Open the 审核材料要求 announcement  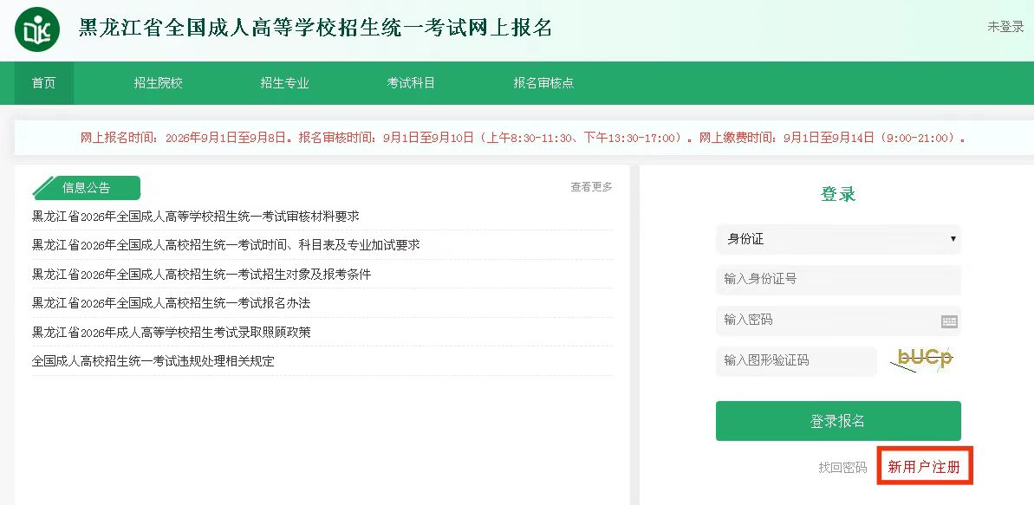(196, 217)
